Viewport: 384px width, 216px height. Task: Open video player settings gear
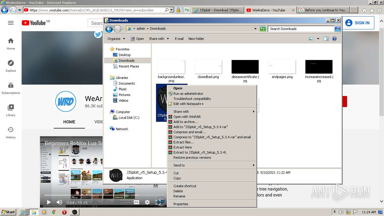147,202
